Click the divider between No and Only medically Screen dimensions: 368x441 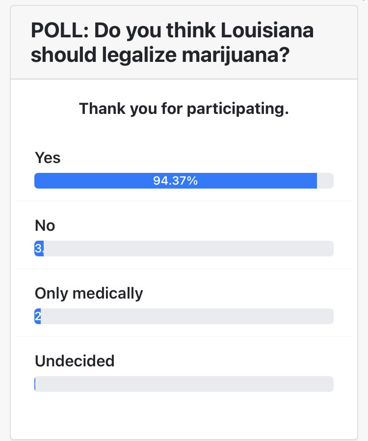click(184, 269)
